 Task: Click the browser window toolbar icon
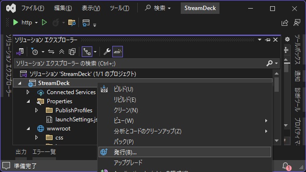[x=86, y=22]
